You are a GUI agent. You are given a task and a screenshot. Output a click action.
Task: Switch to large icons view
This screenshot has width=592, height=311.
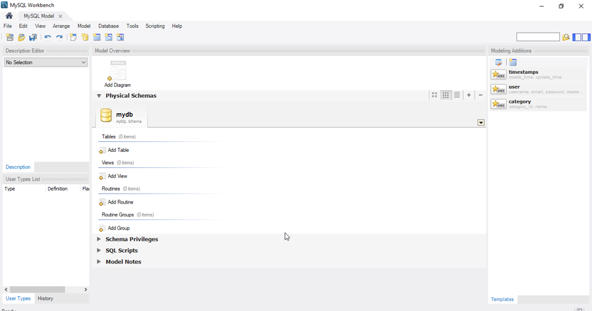[435, 95]
